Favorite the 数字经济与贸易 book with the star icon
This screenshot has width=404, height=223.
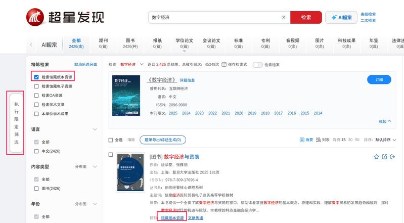coord(376,157)
